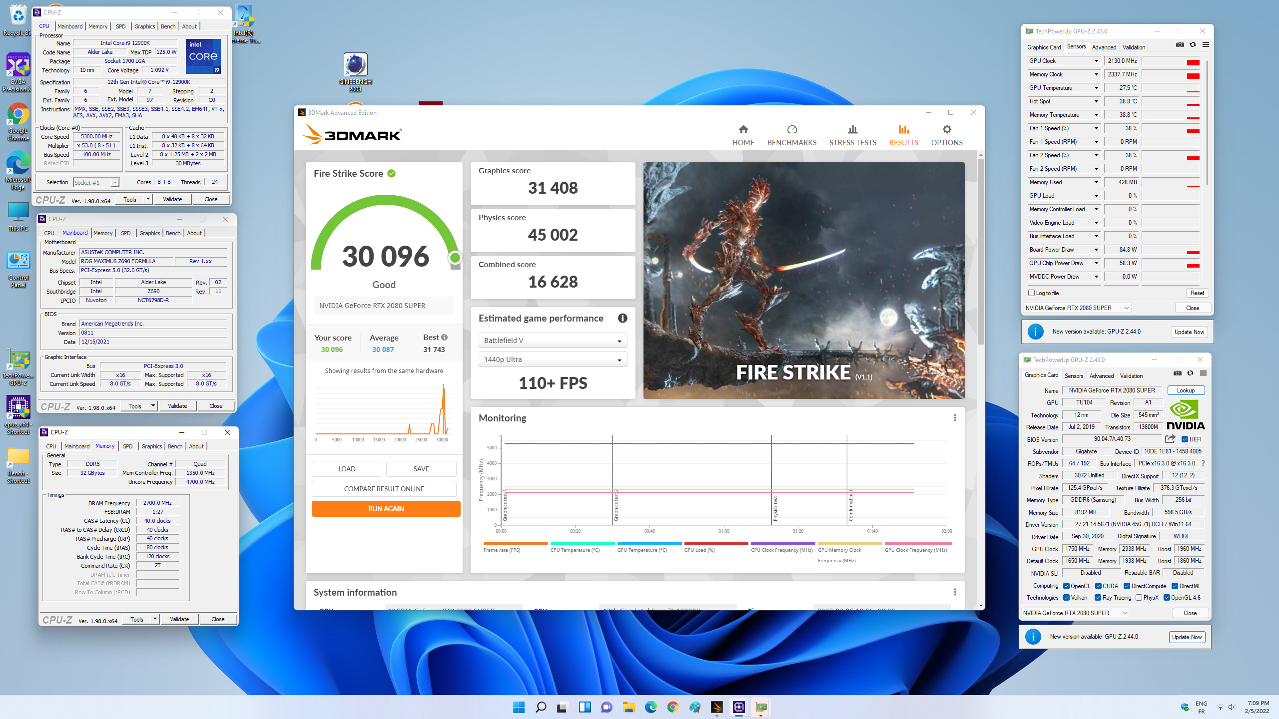
Task: Click the 3DMark icon on taskbar
Action: (716, 707)
